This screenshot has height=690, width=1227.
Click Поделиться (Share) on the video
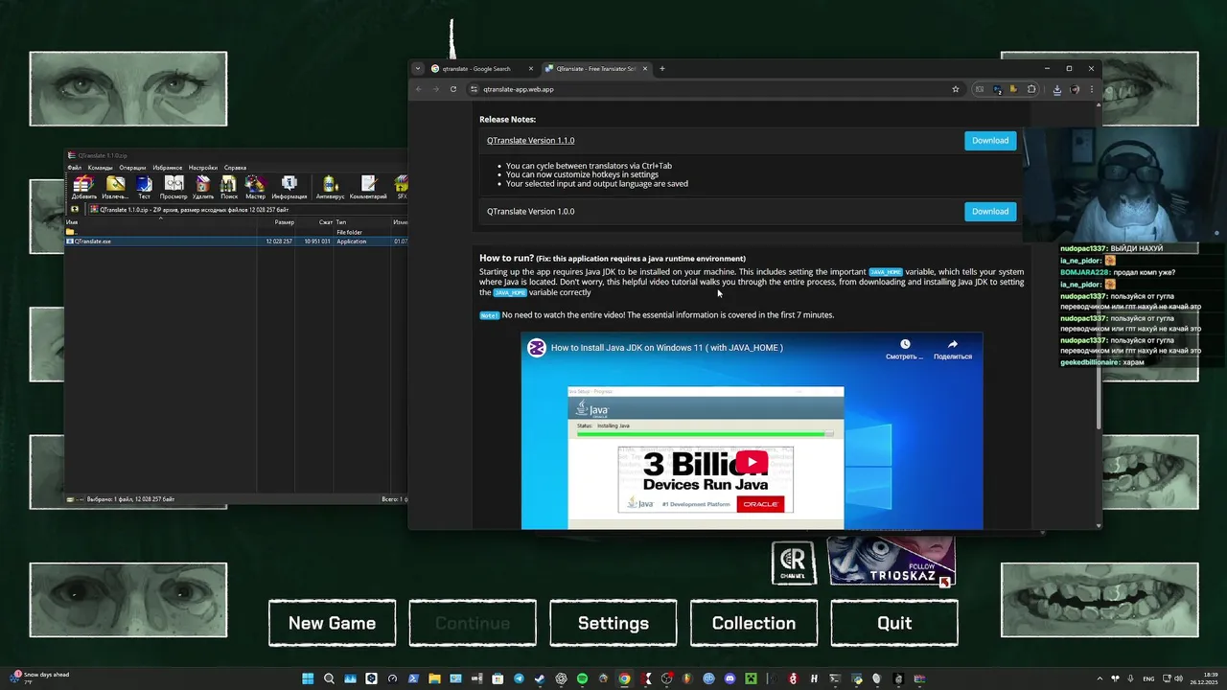pyautogui.click(x=952, y=349)
